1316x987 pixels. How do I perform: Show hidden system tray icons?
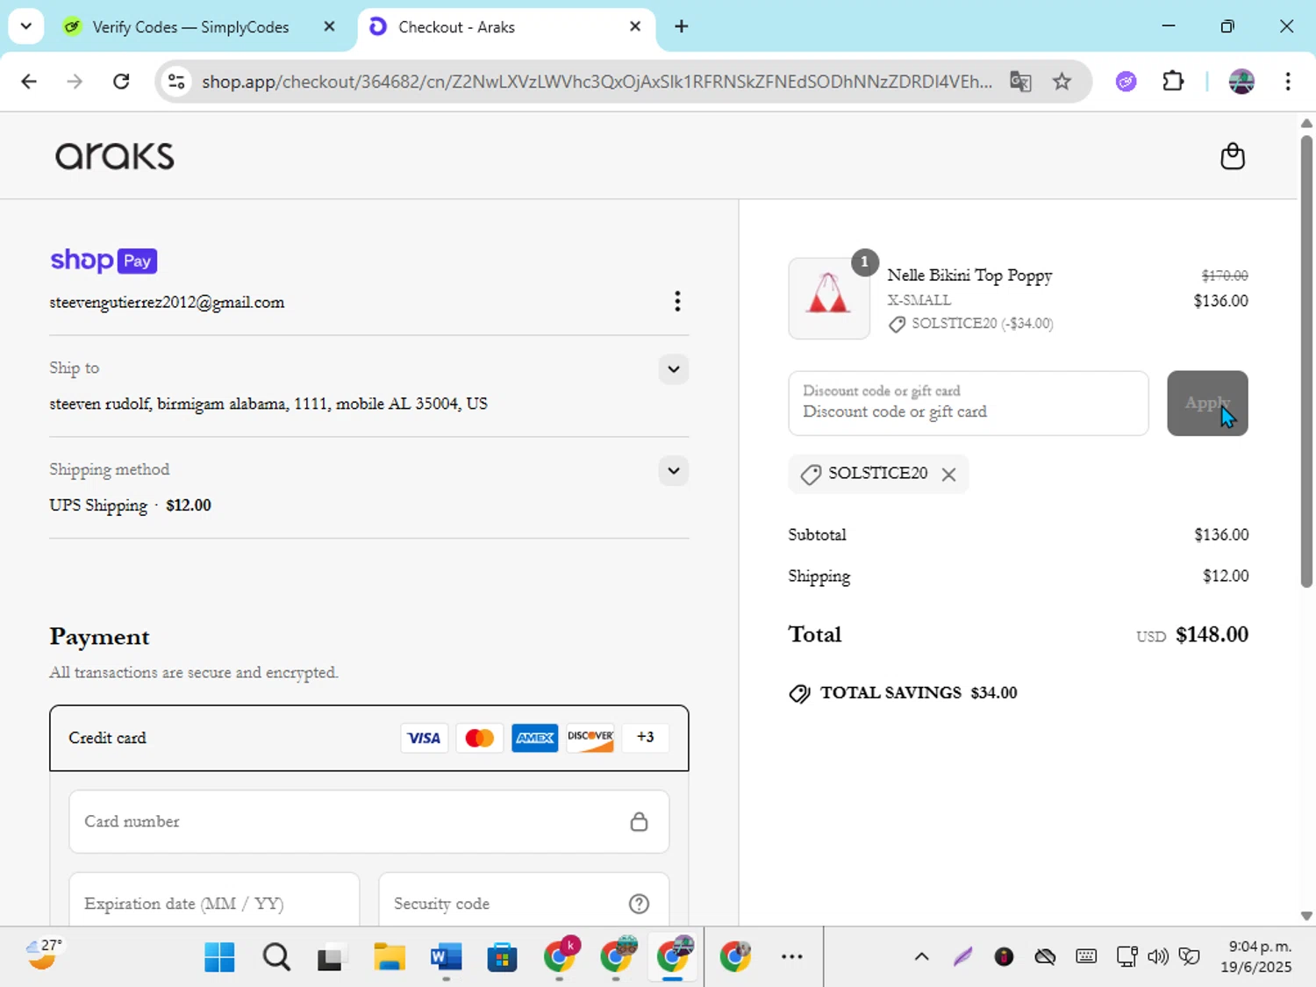921,956
